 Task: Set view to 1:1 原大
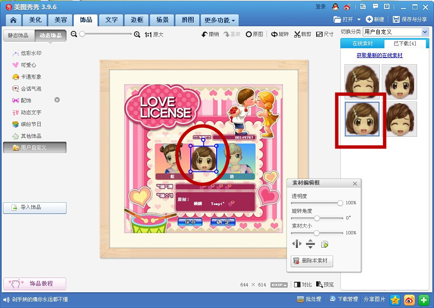pyautogui.click(x=154, y=35)
